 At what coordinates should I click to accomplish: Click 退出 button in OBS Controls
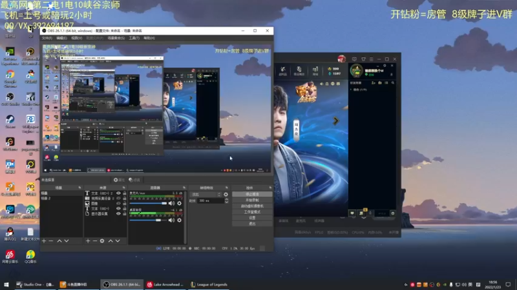tap(252, 224)
